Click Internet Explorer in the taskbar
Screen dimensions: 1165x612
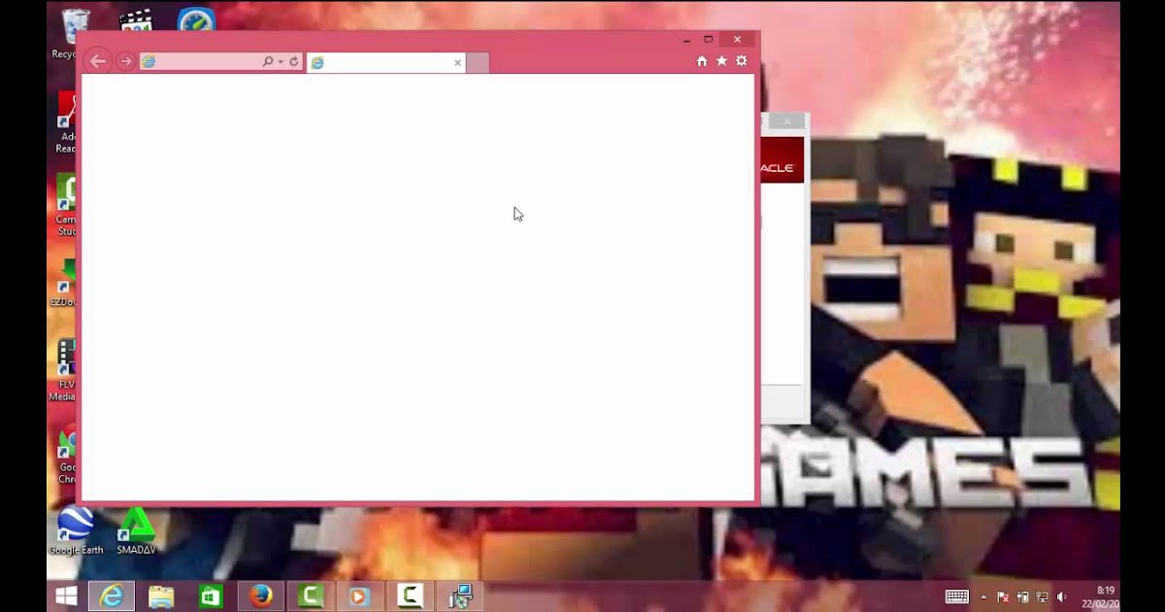coord(112,596)
